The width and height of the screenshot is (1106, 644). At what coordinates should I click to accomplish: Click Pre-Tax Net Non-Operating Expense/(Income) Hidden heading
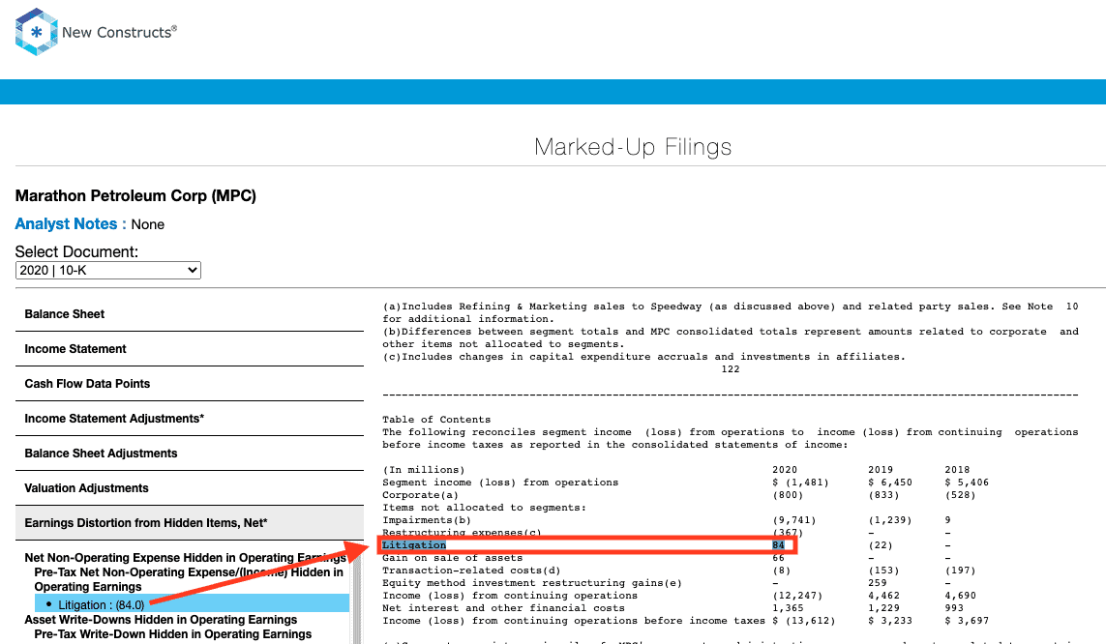(x=189, y=579)
